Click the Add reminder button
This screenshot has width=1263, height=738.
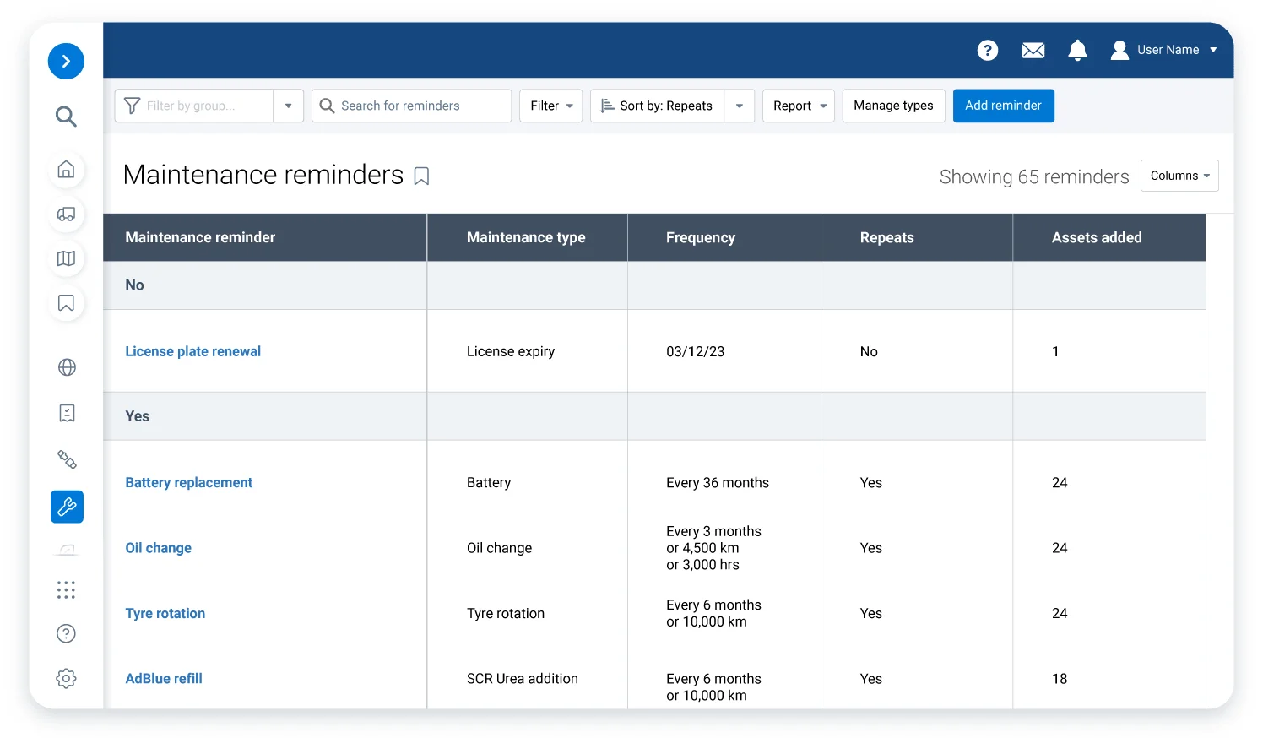[x=1004, y=106]
